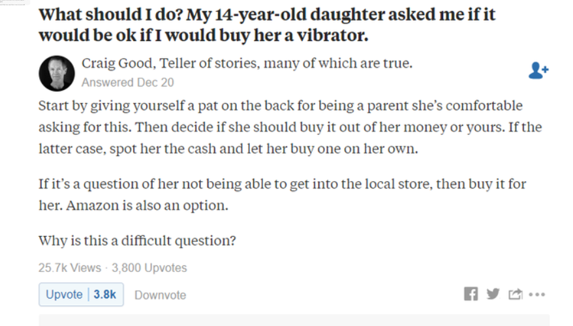Open the question title about the 14-year-old daughter
The width and height of the screenshot is (573, 326).
pos(267,25)
